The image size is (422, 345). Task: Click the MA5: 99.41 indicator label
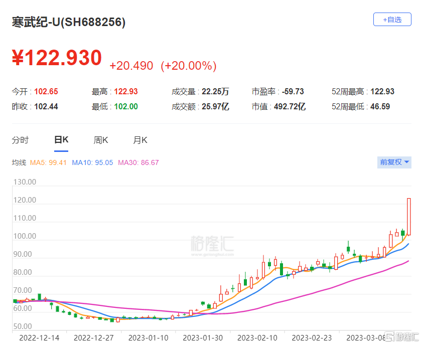coord(48,162)
